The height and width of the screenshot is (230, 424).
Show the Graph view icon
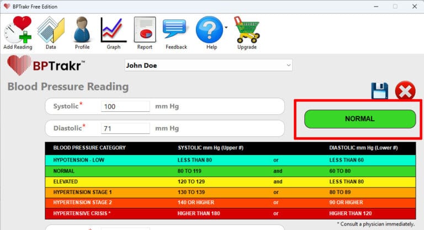tap(114, 30)
